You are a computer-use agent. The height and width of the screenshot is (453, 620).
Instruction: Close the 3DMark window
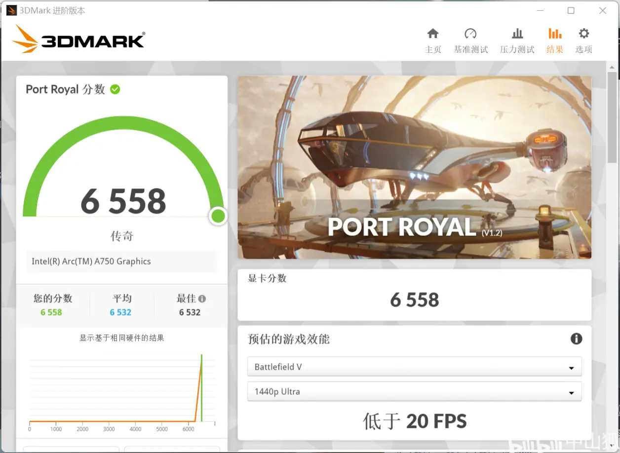pyautogui.click(x=603, y=10)
